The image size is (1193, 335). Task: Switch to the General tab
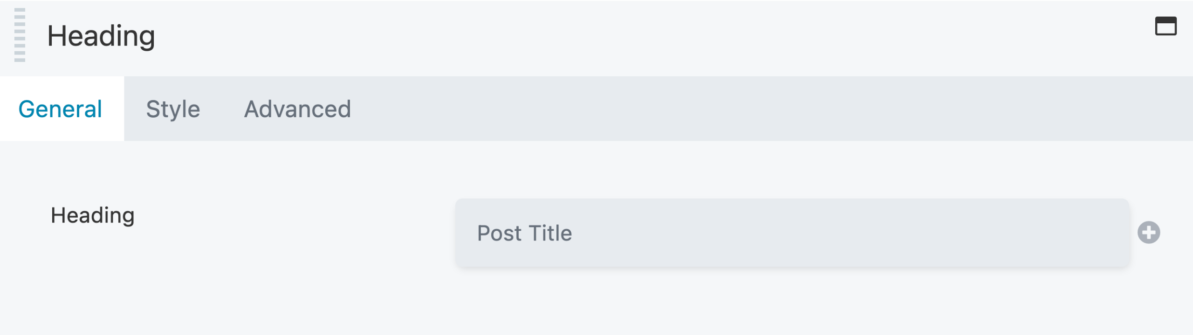coord(61,109)
